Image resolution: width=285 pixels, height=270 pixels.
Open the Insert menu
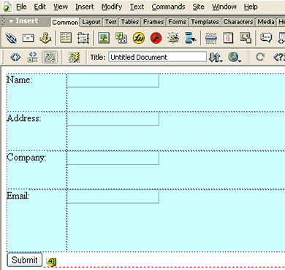84,7
